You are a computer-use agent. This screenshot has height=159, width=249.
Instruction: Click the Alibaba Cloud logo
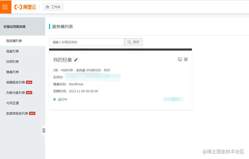pos(25,7)
